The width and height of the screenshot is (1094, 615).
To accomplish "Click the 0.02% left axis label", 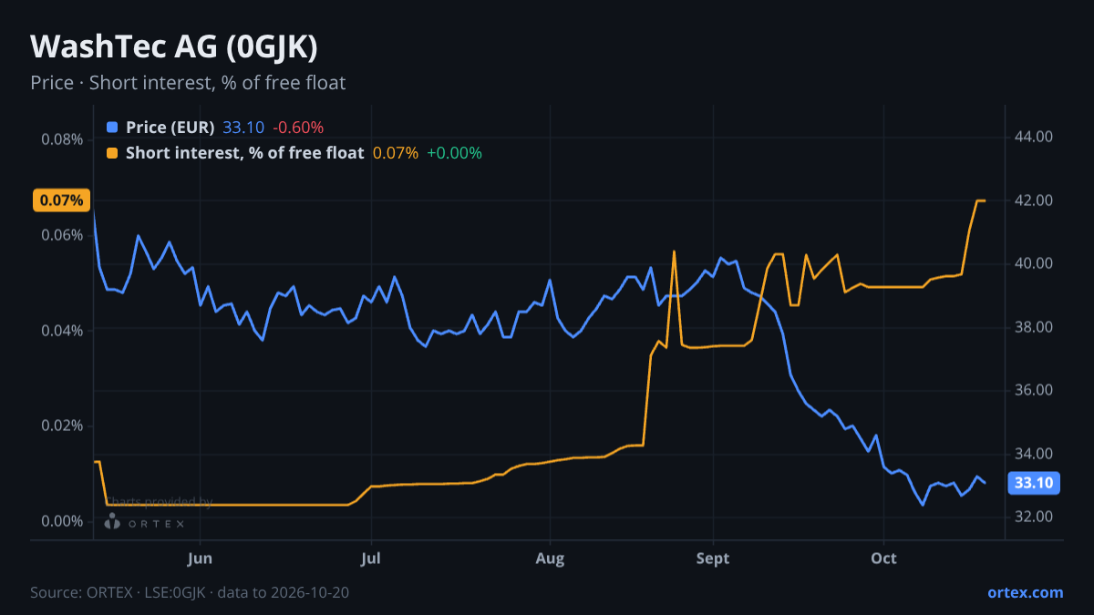I will click(62, 425).
